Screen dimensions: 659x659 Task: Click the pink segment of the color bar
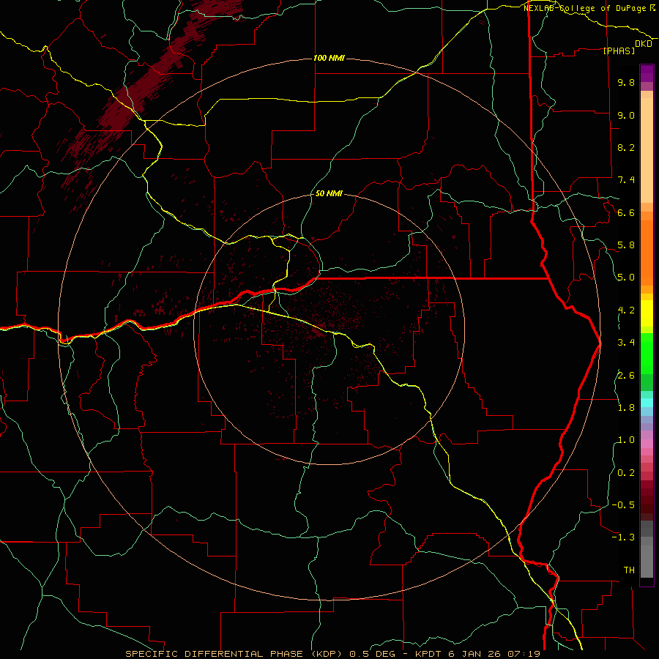click(x=647, y=444)
